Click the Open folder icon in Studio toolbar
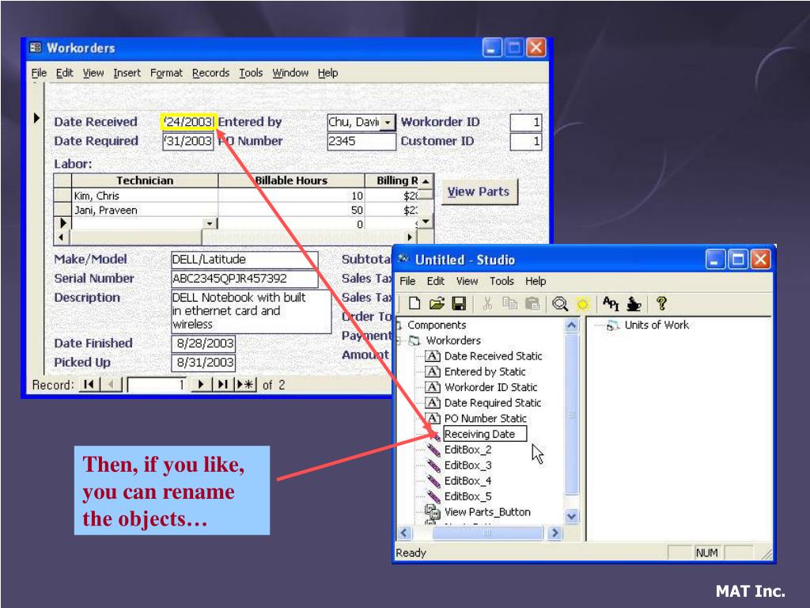 [x=437, y=303]
